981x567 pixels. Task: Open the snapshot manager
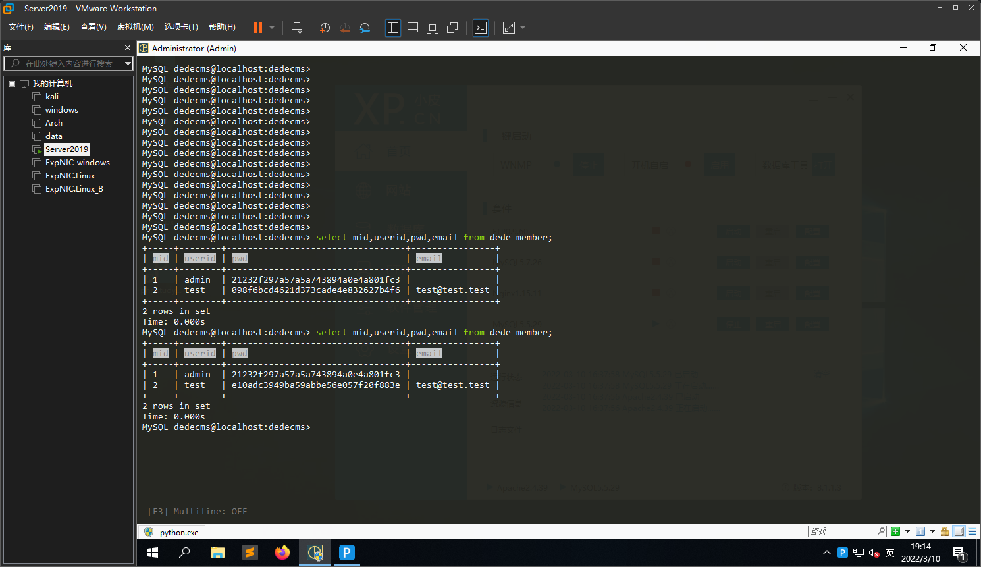pos(365,28)
